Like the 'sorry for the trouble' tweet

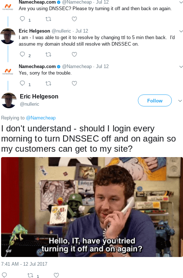click(x=74, y=83)
